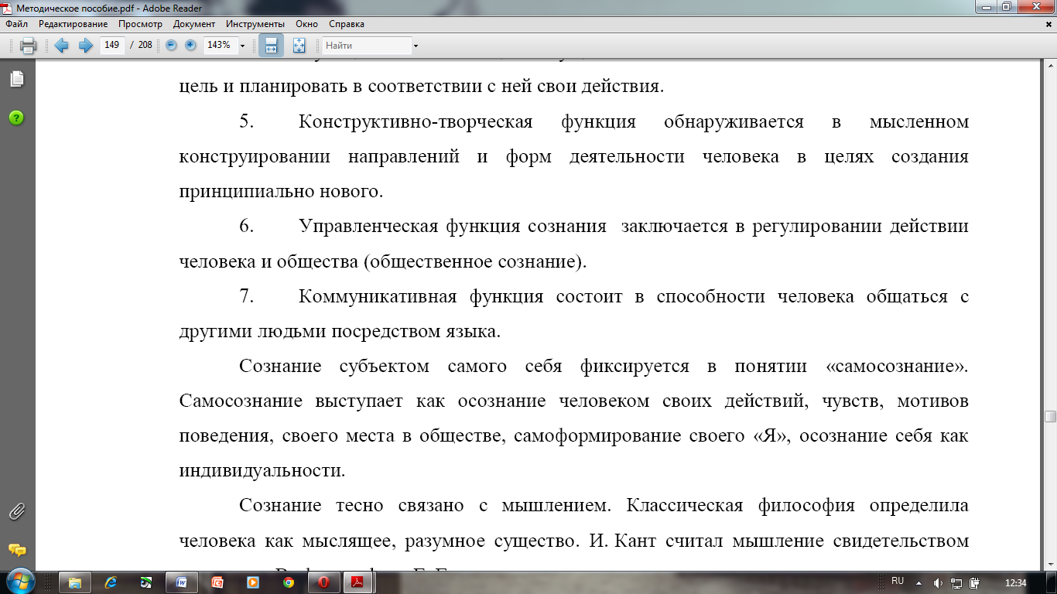1057x594 pixels.
Task: Show hidden system tray icons
Action: (x=918, y=582)
